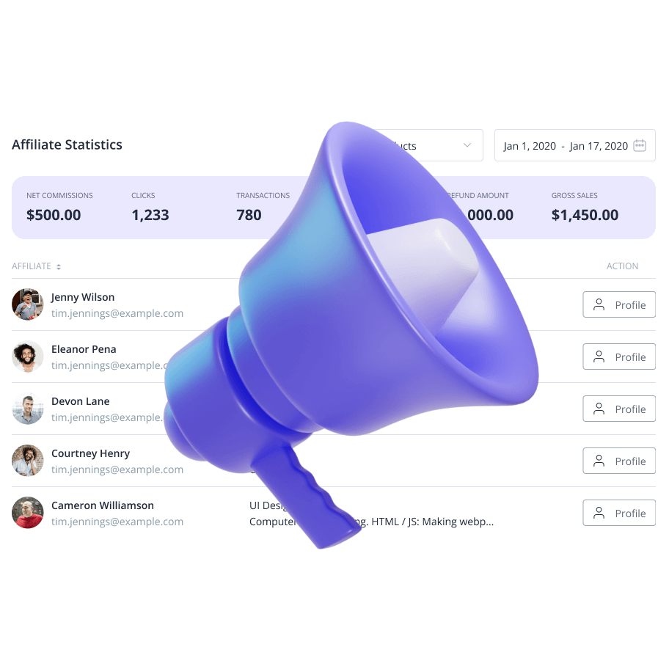Click Cameron Williamson's avatar photo

(28, 513)
